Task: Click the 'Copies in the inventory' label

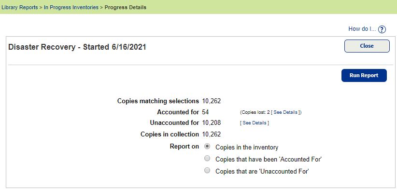Action: tap(247, 148)
